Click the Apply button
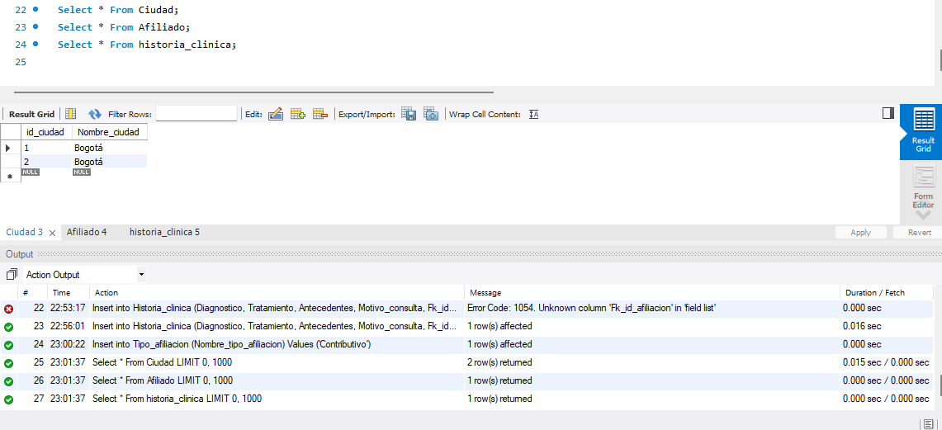942x430 pixels. 860,233
